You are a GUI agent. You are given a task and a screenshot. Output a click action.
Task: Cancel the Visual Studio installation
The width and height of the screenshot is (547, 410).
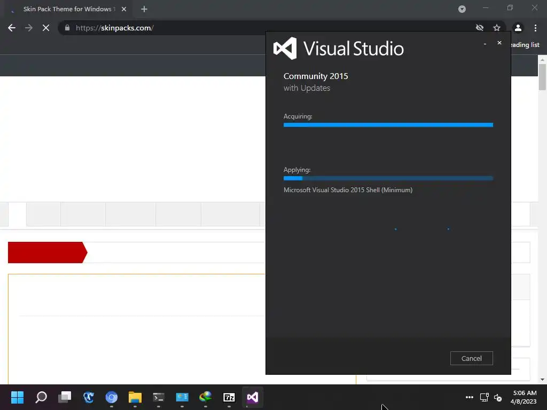[471, 358]
